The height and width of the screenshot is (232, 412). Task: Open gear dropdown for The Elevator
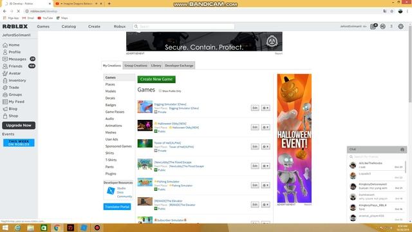(266, 204)
